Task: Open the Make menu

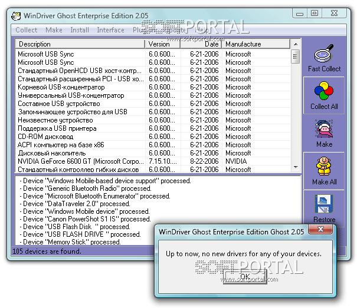Action: tap(54, 30)
